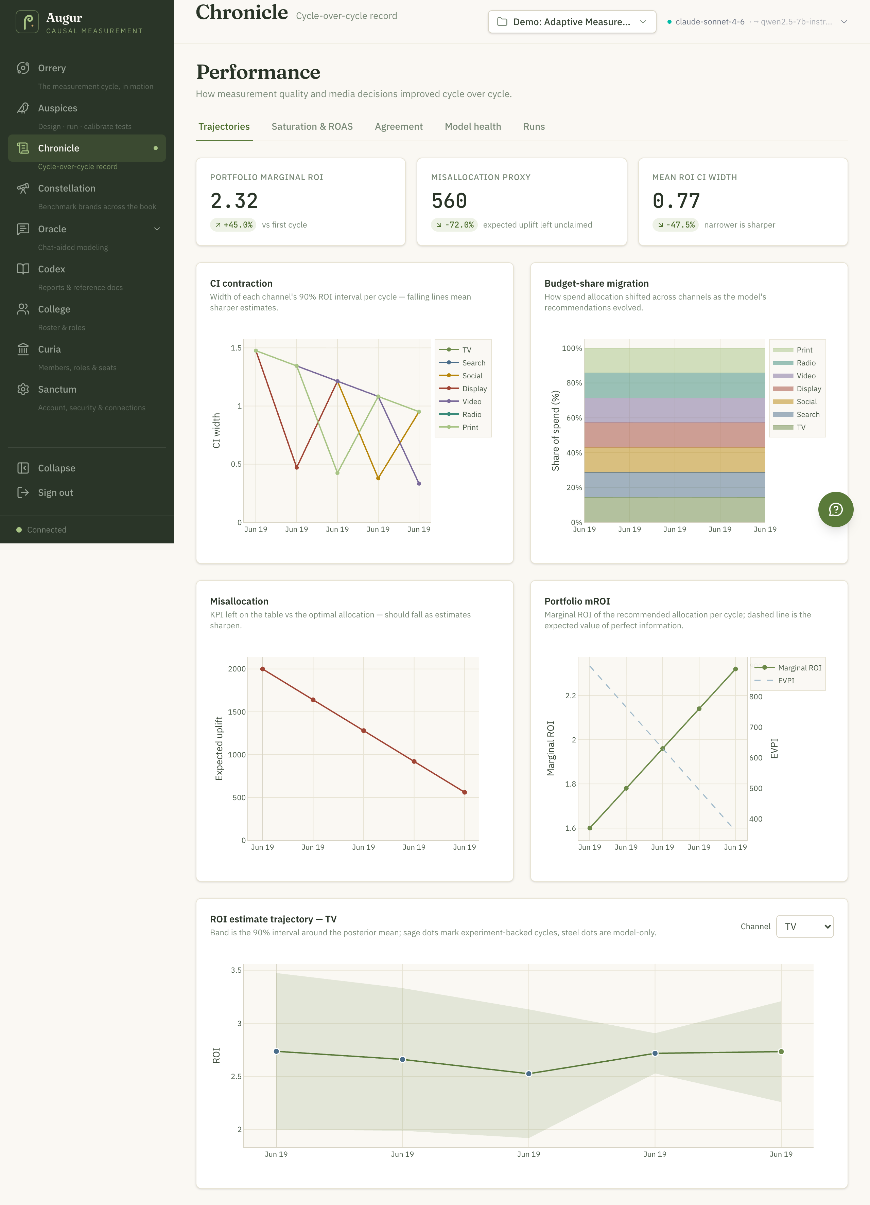Click the Augur logo icon
The width and height of the screenshot is (870, 1205).
(27, 22)
